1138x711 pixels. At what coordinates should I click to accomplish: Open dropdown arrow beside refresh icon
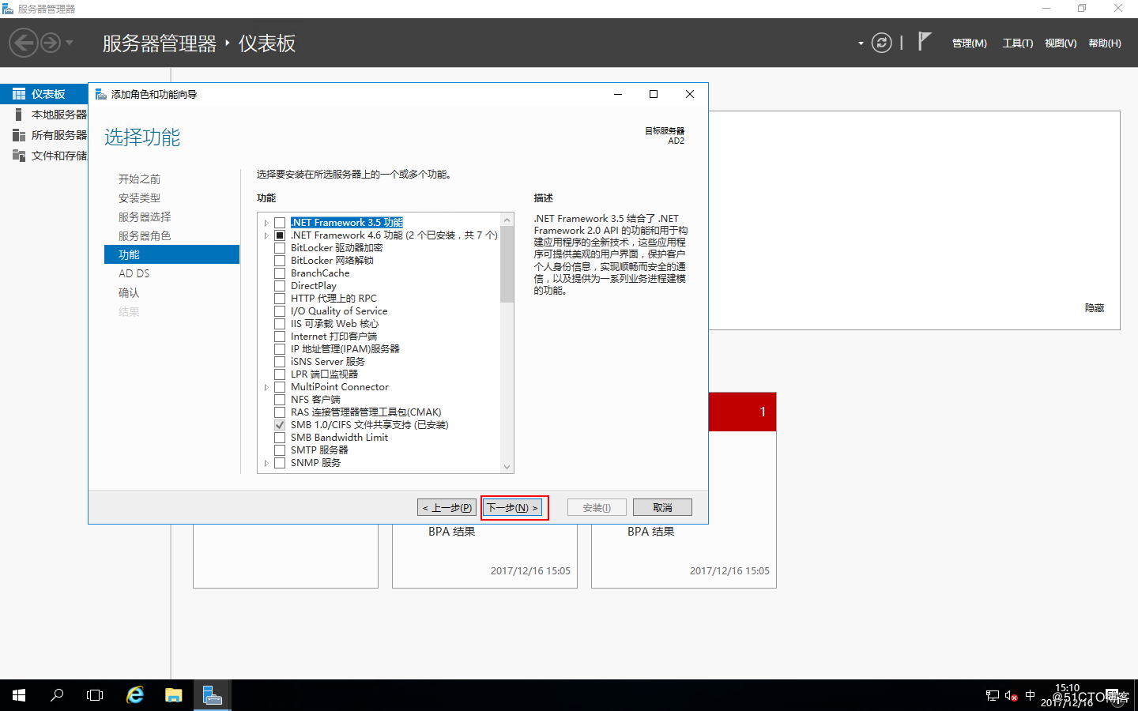tap(861, 43)
